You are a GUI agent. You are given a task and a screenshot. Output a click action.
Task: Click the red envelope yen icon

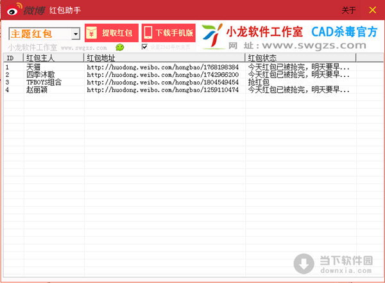click(92, 33)
